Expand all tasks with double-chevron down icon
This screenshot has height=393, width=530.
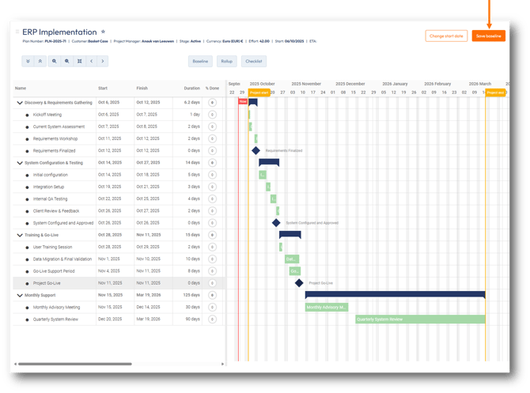(x=28, y=61)
